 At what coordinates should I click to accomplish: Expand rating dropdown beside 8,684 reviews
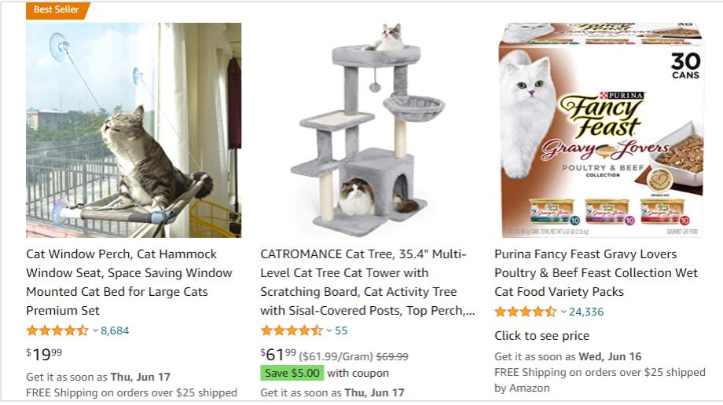[x=95, y=330]
